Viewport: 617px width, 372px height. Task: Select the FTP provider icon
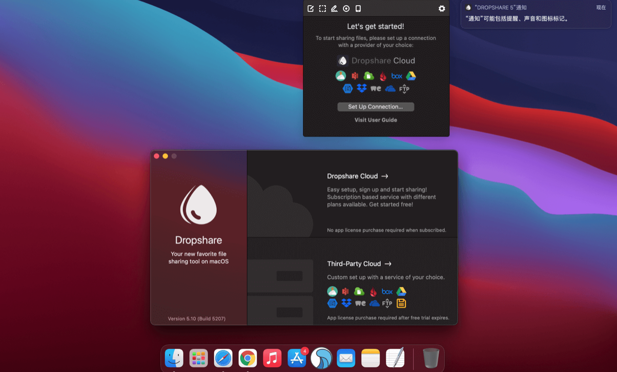click(404, 88)
